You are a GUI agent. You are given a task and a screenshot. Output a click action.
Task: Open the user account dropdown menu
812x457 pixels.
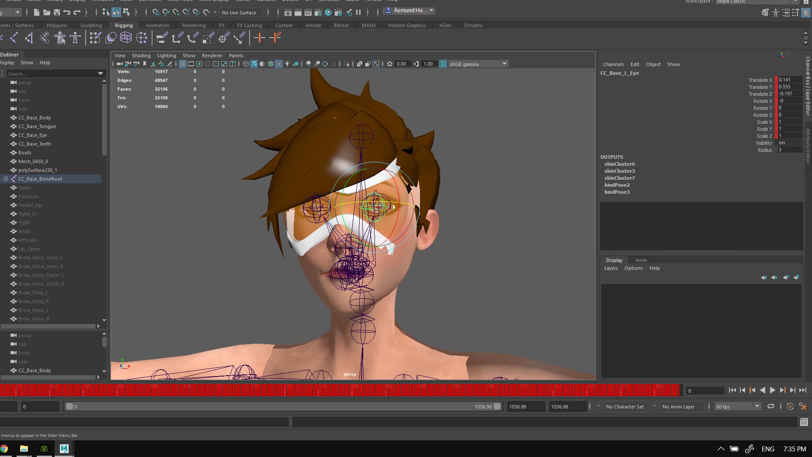coord(410,10)
